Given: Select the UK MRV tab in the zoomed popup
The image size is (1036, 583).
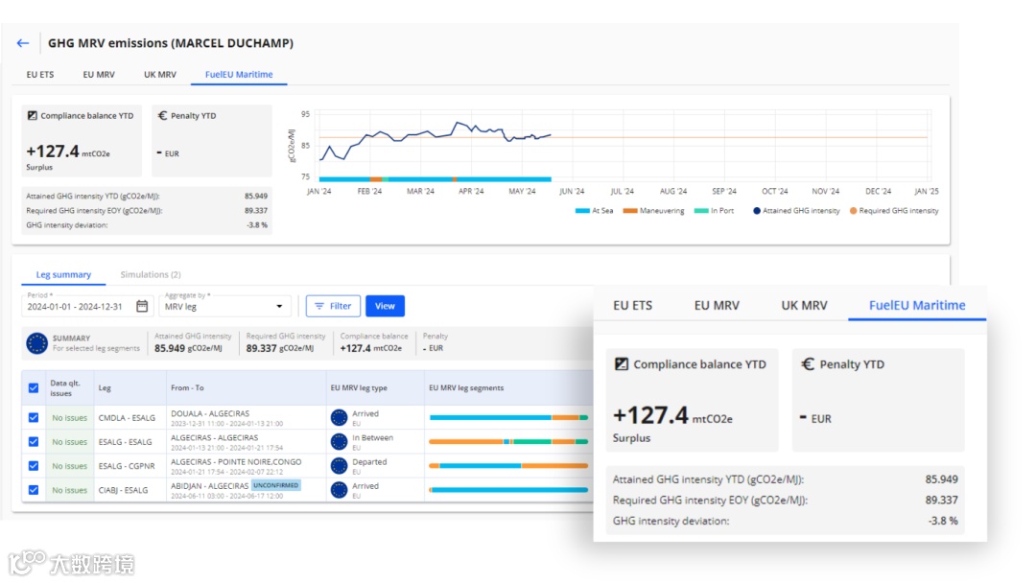Looking at the screenshot, I should coord(804,306).
